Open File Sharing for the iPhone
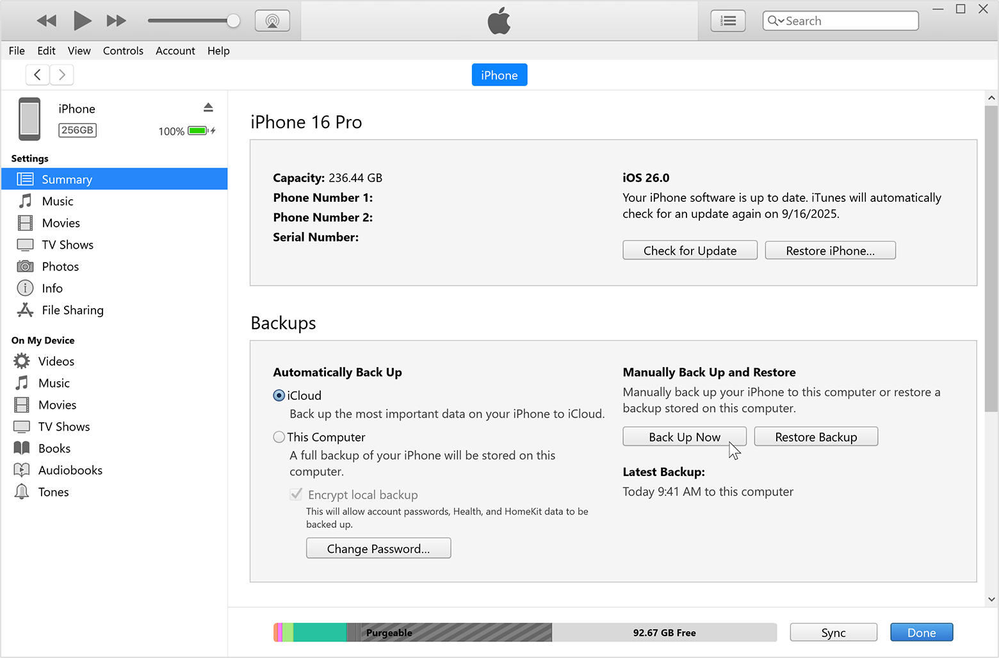999x658 pixels. [x=72, y=310]
